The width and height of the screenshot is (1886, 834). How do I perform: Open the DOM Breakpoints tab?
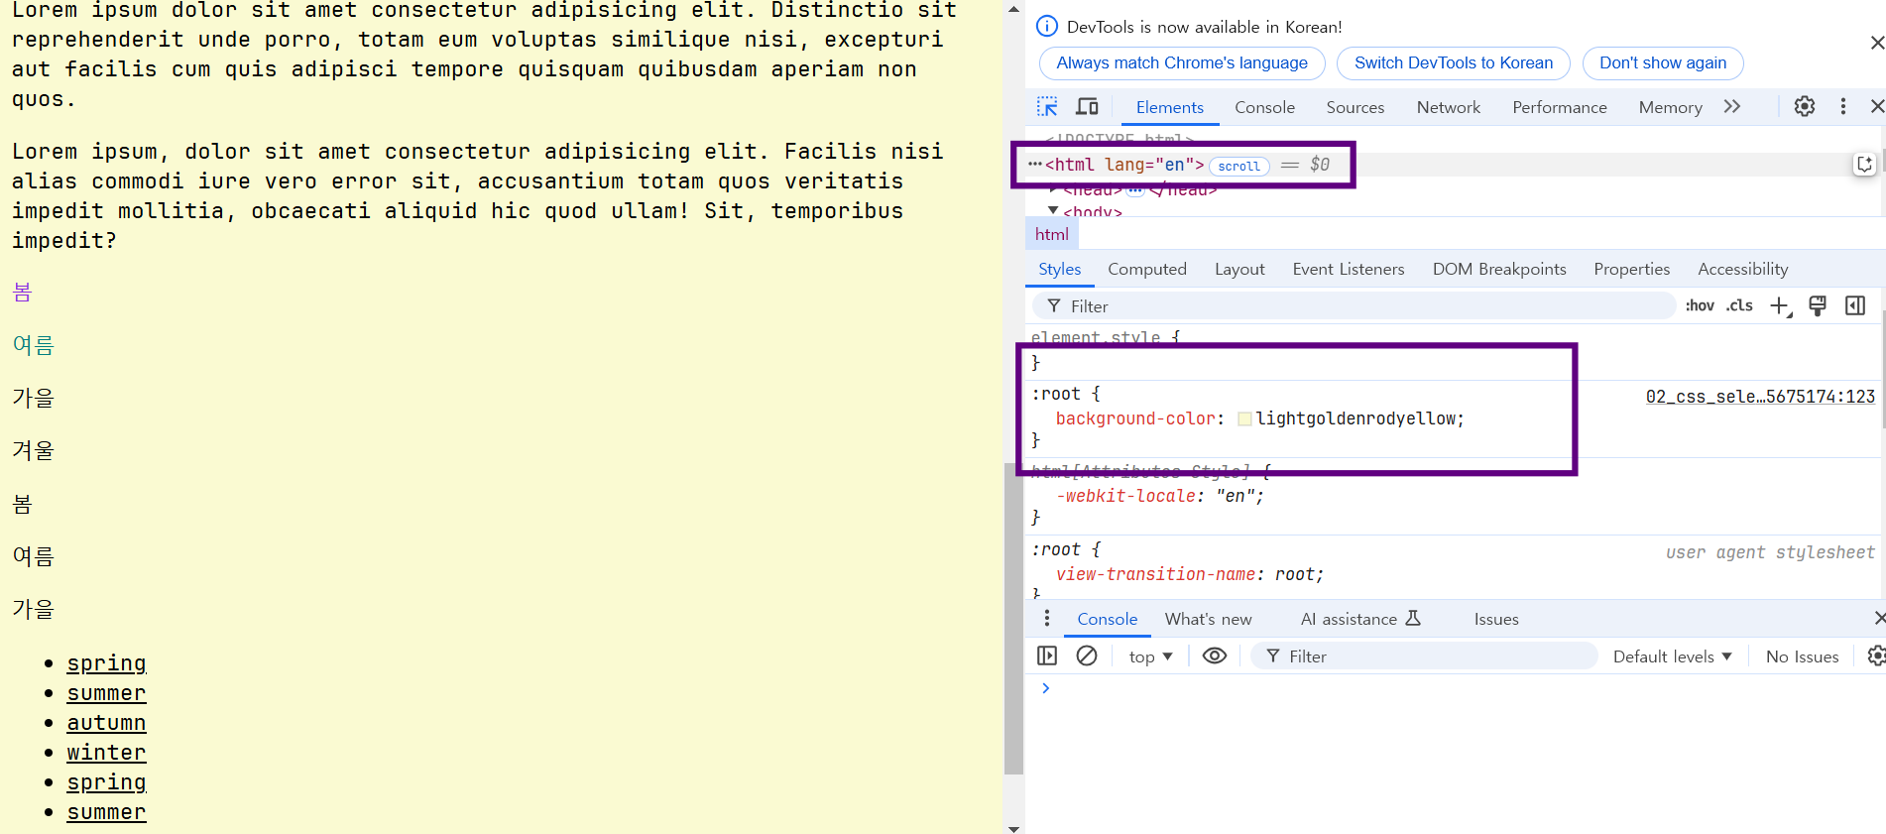pos(1499,269)
